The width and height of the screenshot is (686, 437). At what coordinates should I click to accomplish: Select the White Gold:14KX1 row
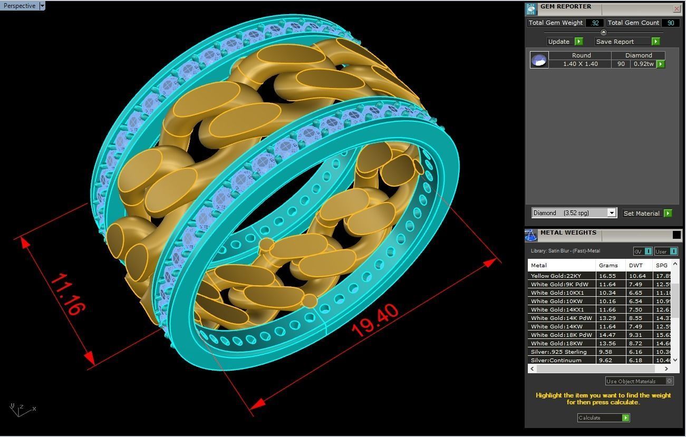[x=600, y=309]
